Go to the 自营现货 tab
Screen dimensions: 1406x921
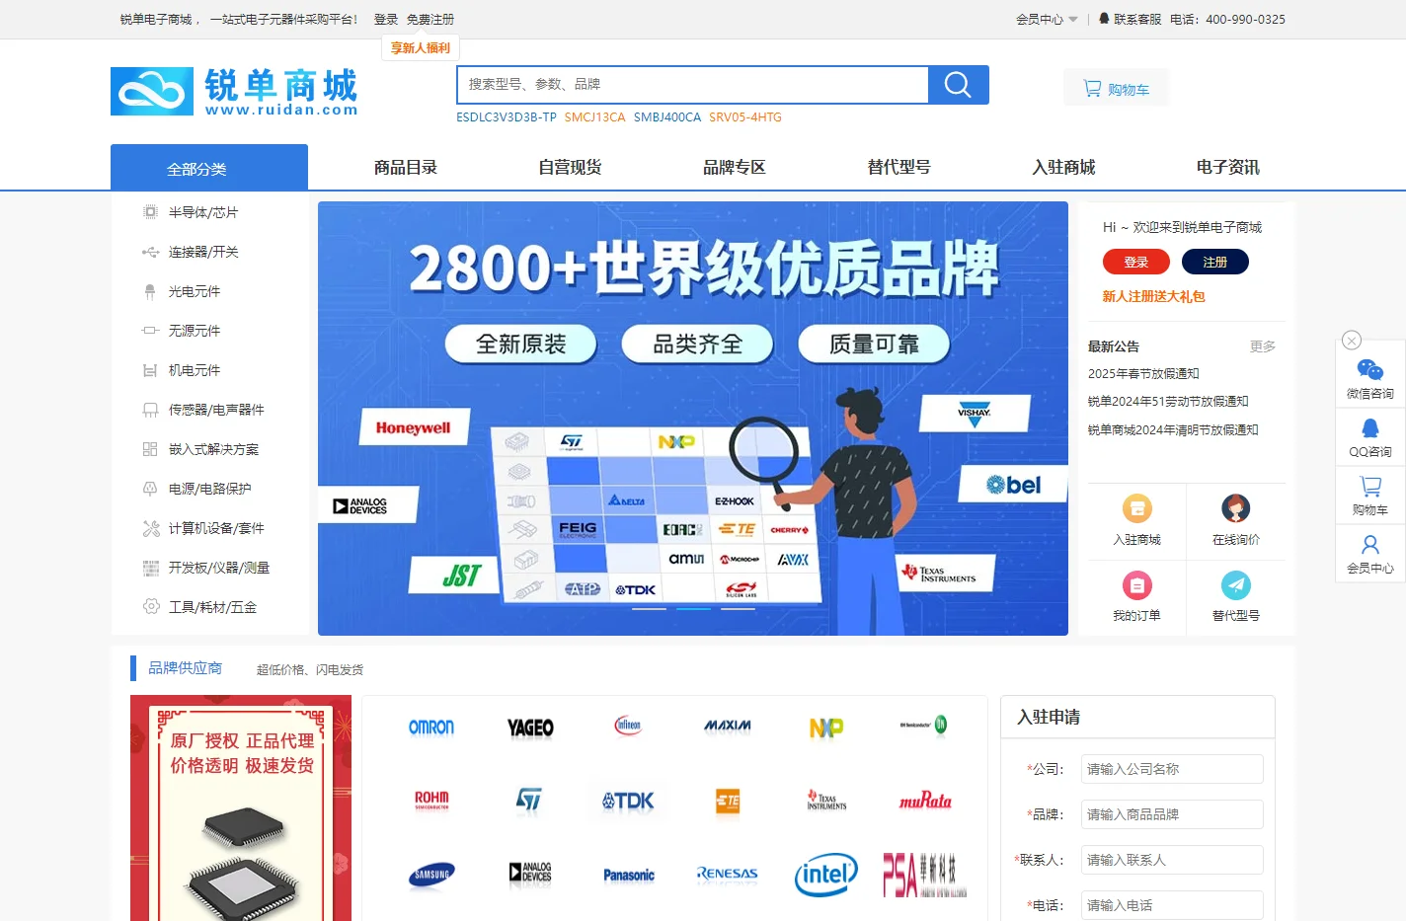pos(570,167)
